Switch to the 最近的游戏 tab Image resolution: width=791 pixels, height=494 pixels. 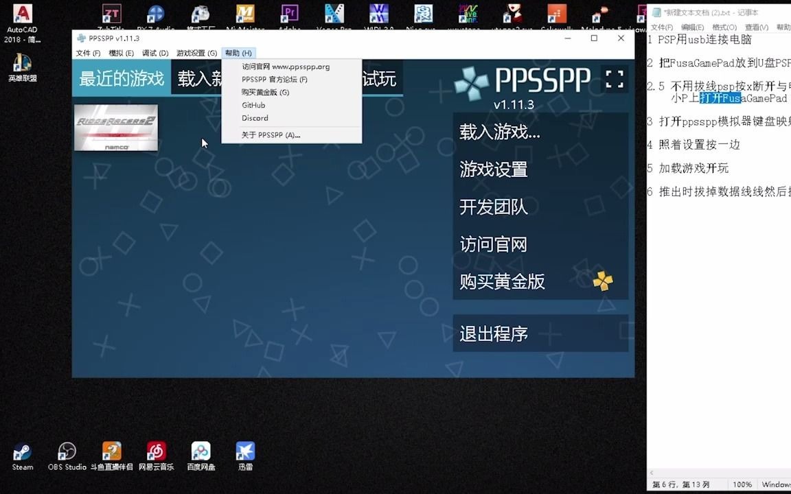[121, 78]
